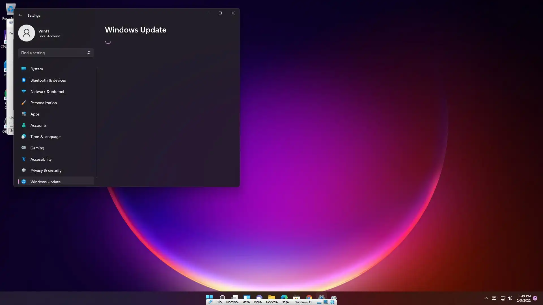
Task: Open Network & internet settings
Action: click(x=47, y=91)
